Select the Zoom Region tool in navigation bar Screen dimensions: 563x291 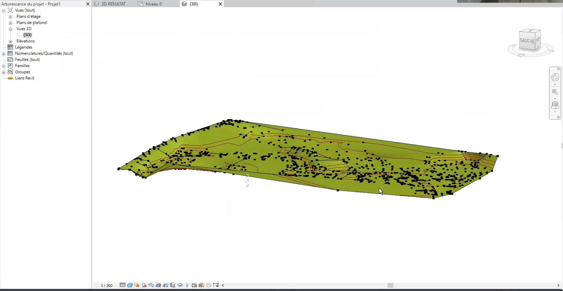[x=555, y=92]
